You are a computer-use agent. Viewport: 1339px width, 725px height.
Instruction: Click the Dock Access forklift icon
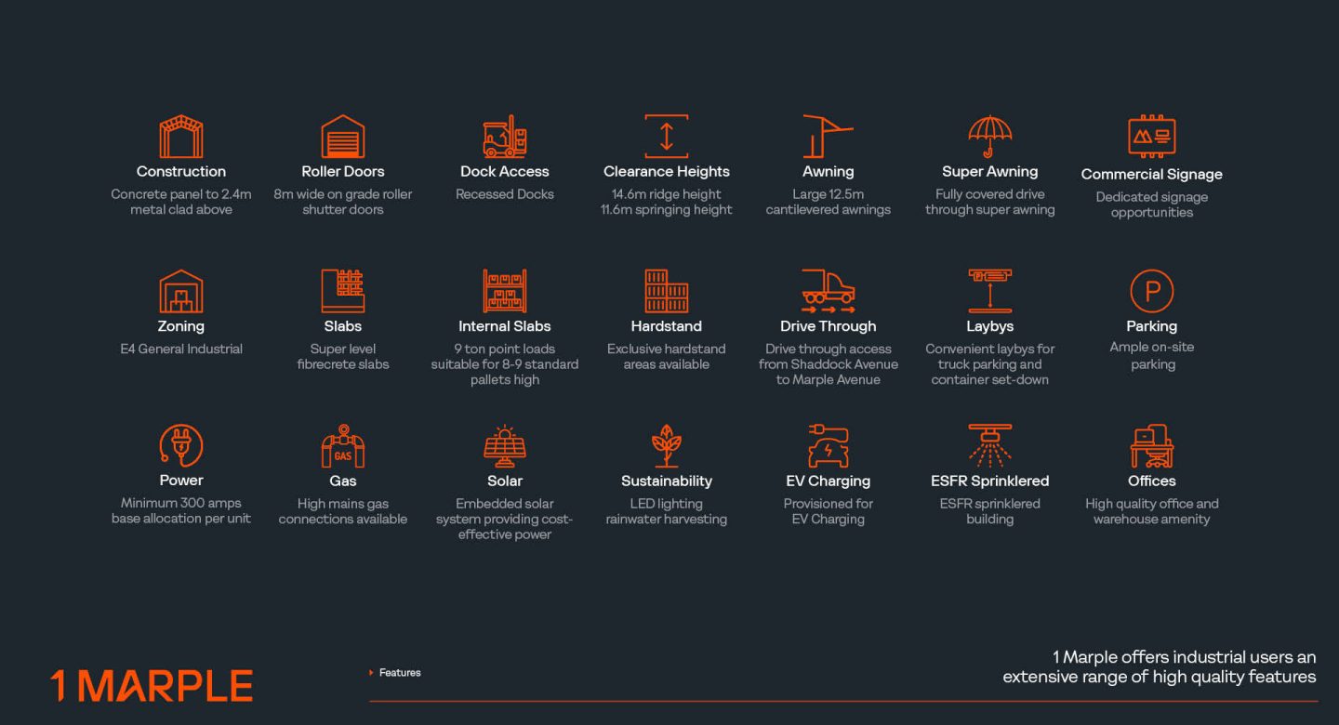click(x=505, y=137)
